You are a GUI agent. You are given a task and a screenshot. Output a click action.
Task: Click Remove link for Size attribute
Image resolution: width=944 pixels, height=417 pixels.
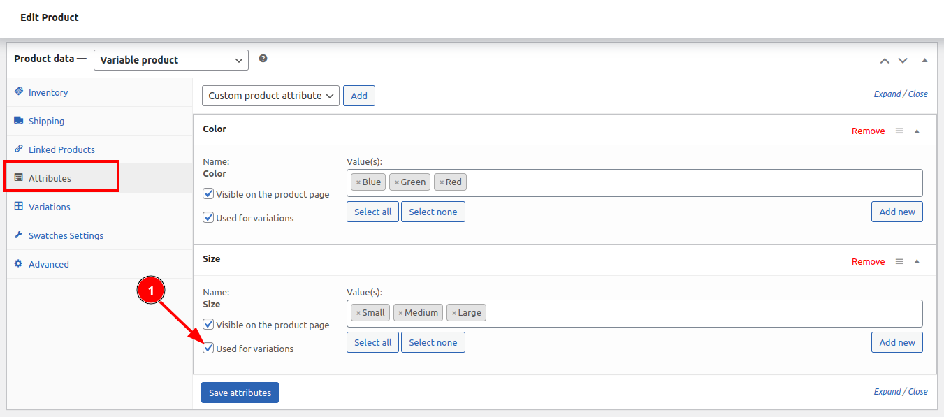[868, 261]
